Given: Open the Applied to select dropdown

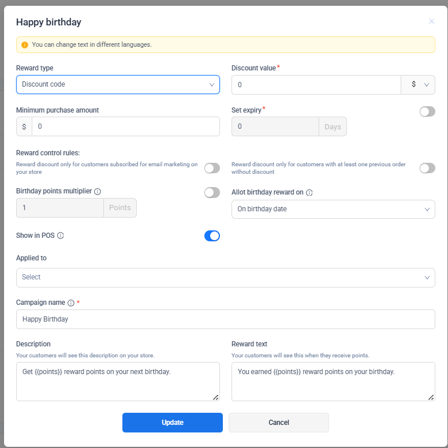Looking at the screenshot, I should click(225, 277).
